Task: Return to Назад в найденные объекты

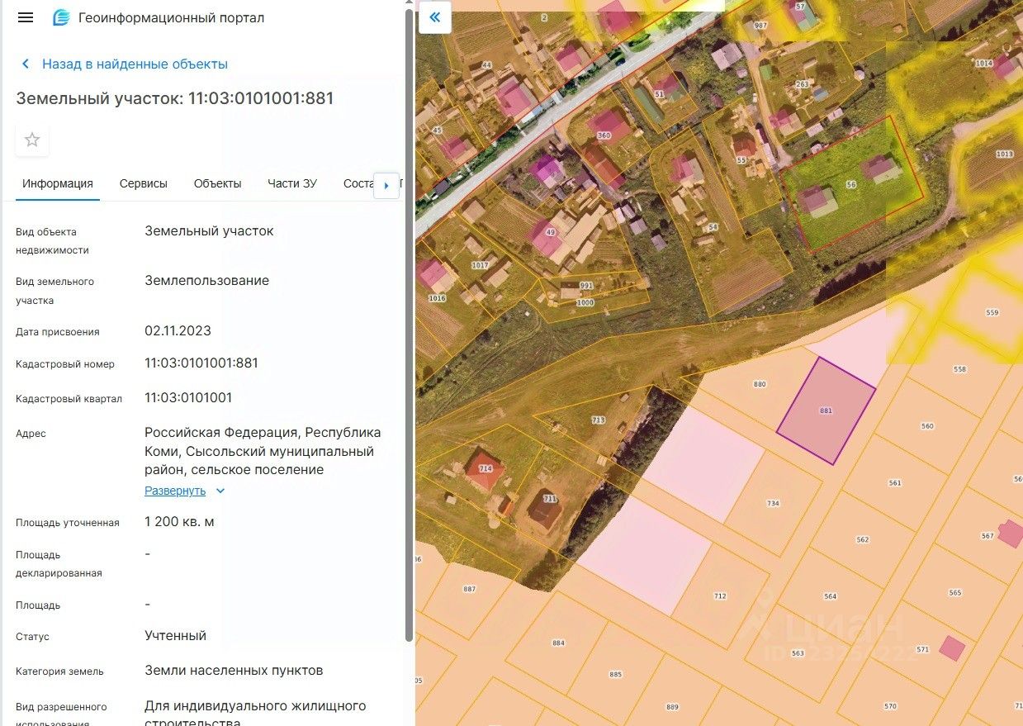Action: (135, 64)
